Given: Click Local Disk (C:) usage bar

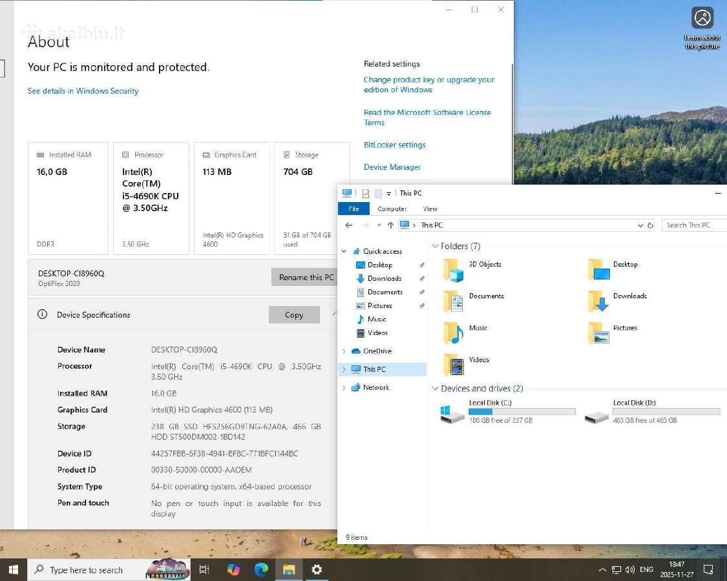Looking at the screenshot, I should point(522,411).
